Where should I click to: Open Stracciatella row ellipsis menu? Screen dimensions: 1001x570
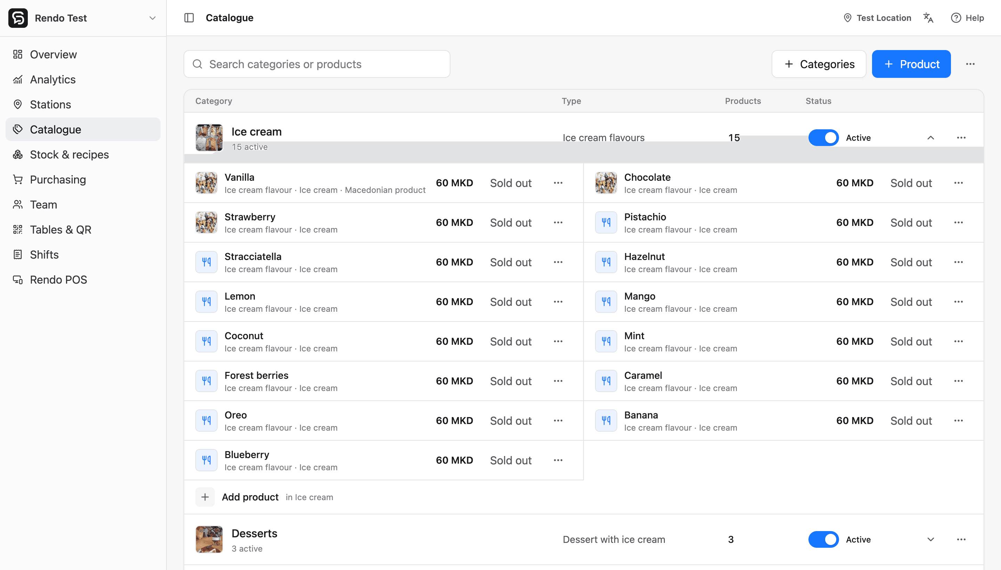[558, 262]
